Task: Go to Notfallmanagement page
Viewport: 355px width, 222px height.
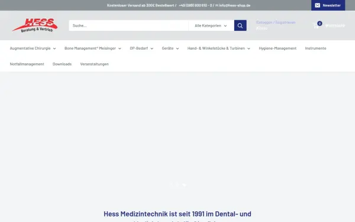Action: (x=27, y=64)
